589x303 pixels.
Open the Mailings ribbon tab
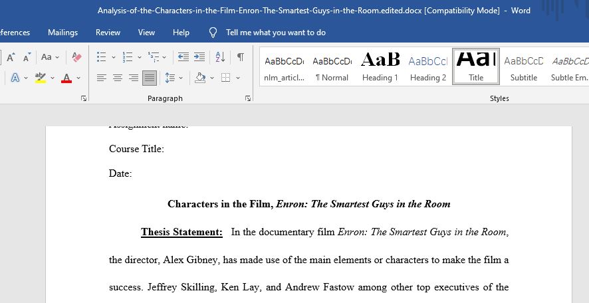click(62, 33)
